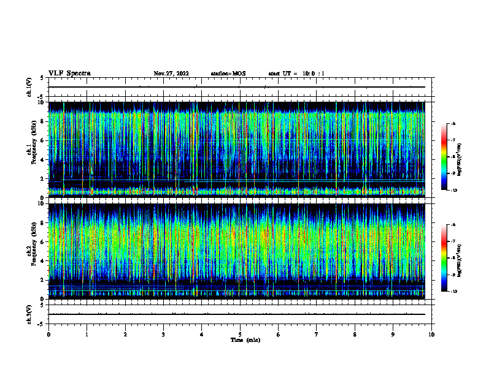Click the "8" kHz tick on ch.1 frequency axis

pos(42,121)
